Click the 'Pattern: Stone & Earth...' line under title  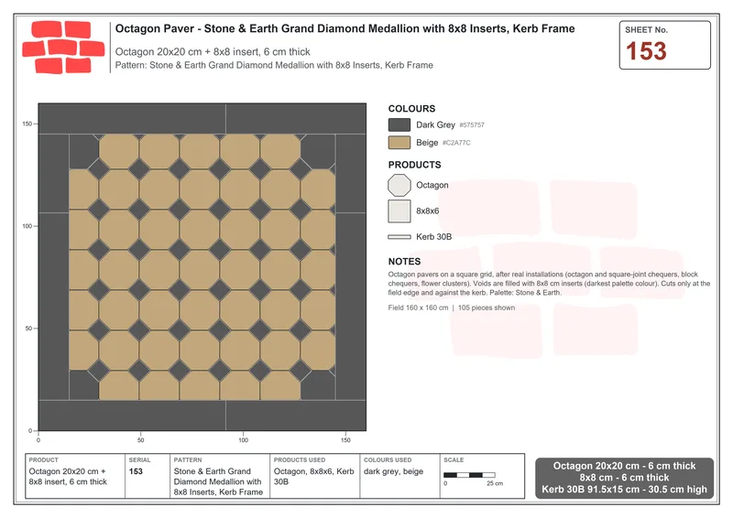[x=274, y=65]
